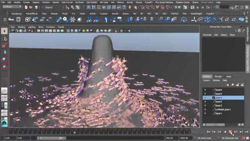Click the wireframe cube viewport icon
The image size is (250, 141).
tap(68, 31)
